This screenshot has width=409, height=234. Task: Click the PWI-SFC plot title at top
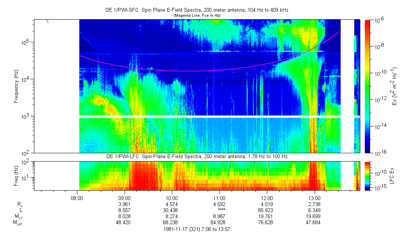(196, 10)
